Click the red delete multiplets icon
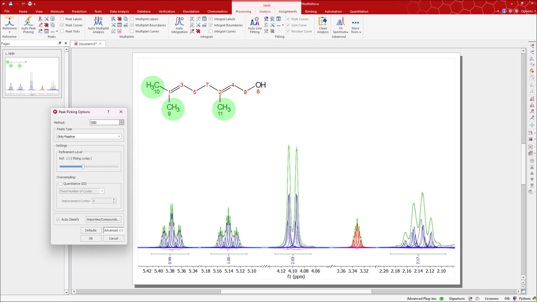The image size is (537, 302). point(120,19)
